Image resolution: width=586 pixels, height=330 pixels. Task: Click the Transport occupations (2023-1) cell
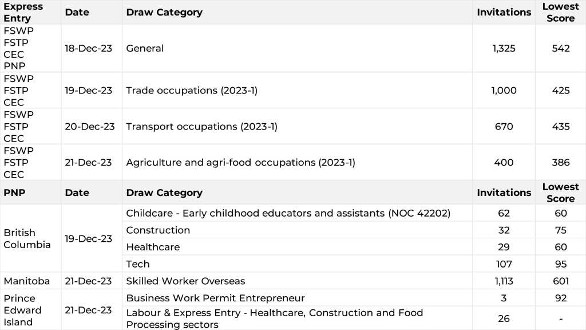(x=201, y=127)
